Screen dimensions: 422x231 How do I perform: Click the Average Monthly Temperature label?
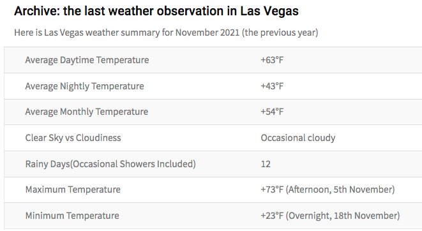click(x=87, y=112)
